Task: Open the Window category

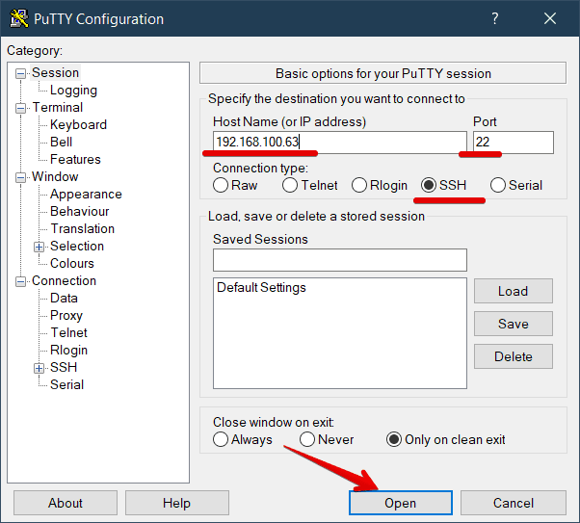Action: (x=55, y=177)
